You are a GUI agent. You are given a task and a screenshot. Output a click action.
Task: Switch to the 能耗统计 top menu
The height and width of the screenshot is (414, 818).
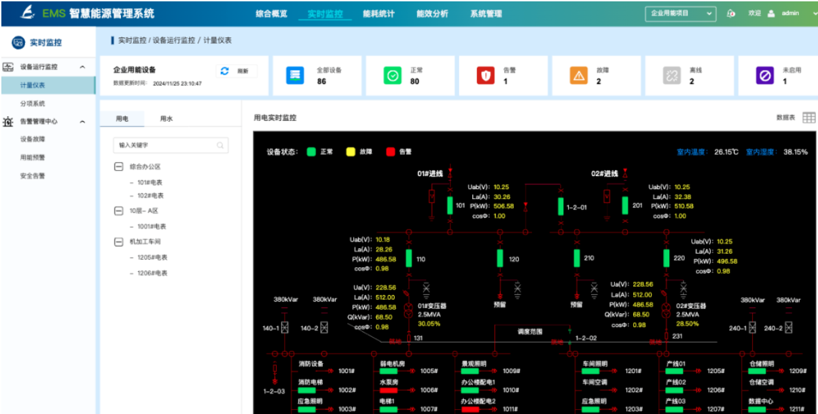378,14
